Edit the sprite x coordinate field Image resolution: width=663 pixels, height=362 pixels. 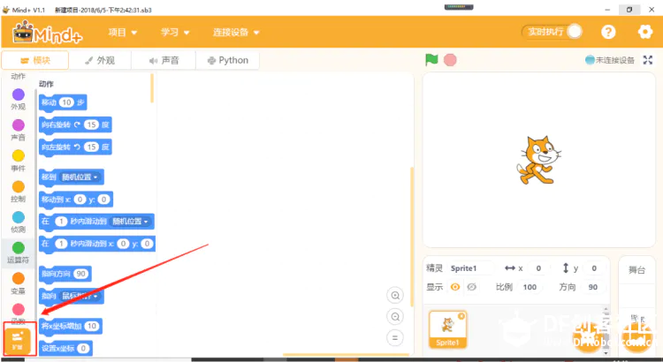(x=538, y=268)
